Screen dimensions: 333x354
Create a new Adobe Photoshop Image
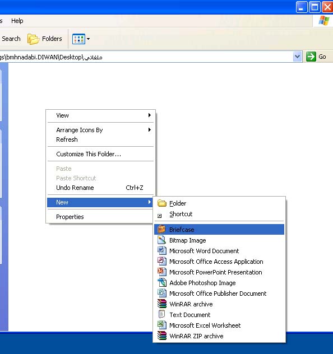219,283
